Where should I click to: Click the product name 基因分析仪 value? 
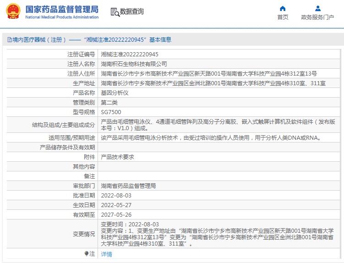click(112, 93)
